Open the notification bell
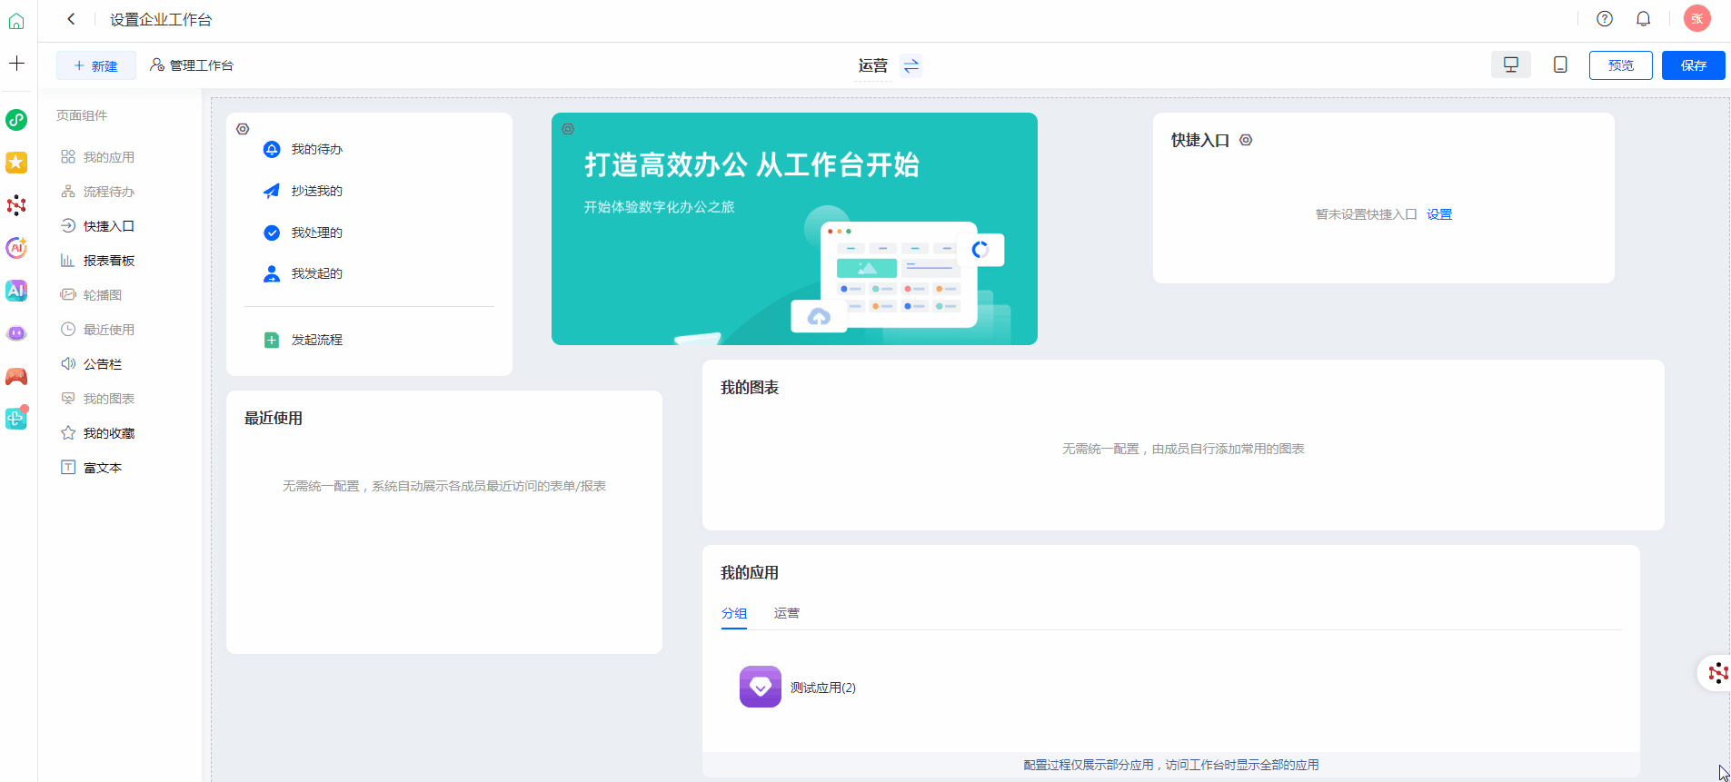Viewport: 1731px width, 782px height. 1643,19
